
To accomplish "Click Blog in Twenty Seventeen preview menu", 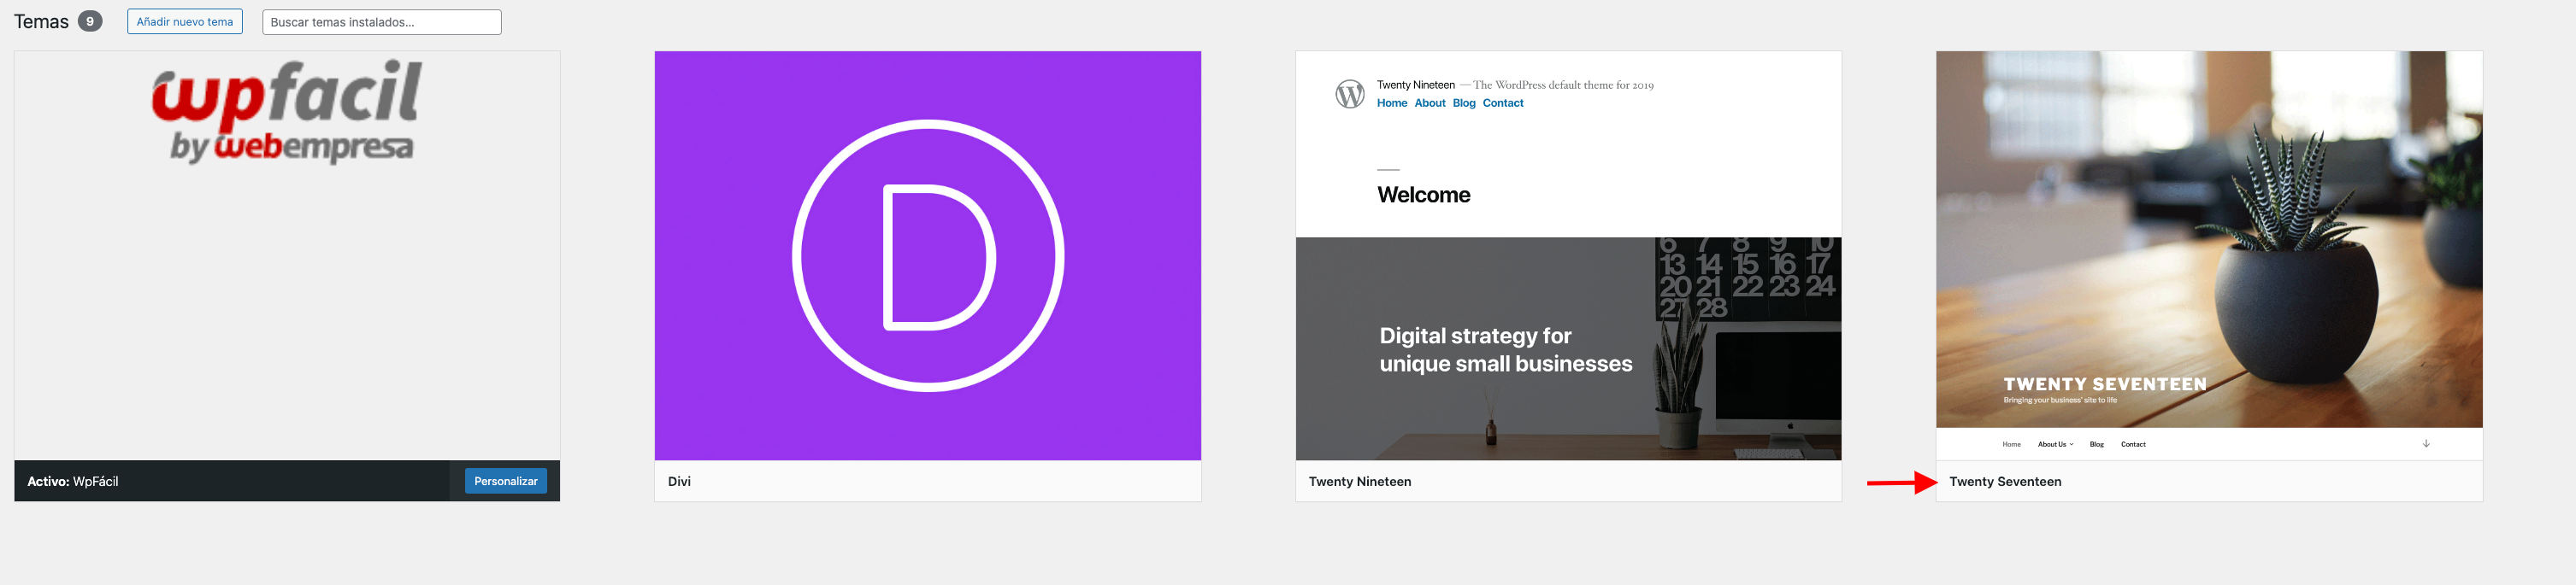I will tap(2097, 444).
